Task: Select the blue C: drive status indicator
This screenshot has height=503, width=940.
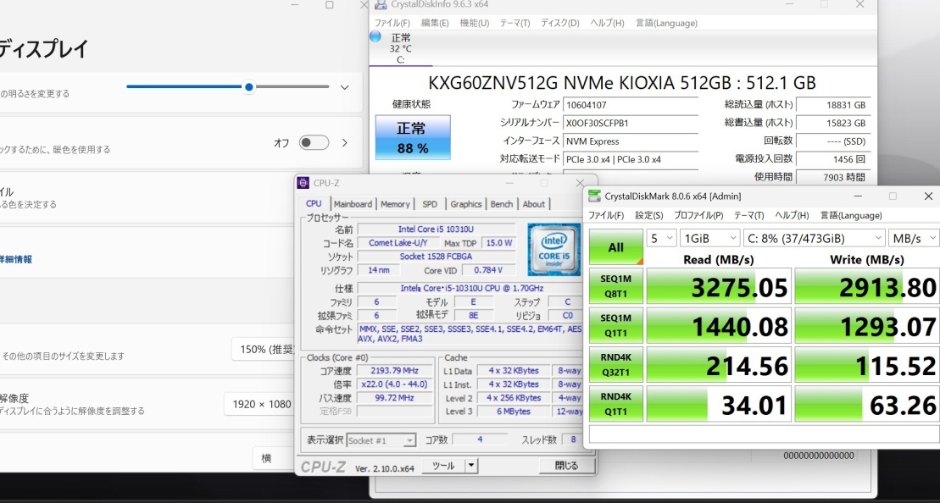Action: pyautogui.click(x=375, y=36)
